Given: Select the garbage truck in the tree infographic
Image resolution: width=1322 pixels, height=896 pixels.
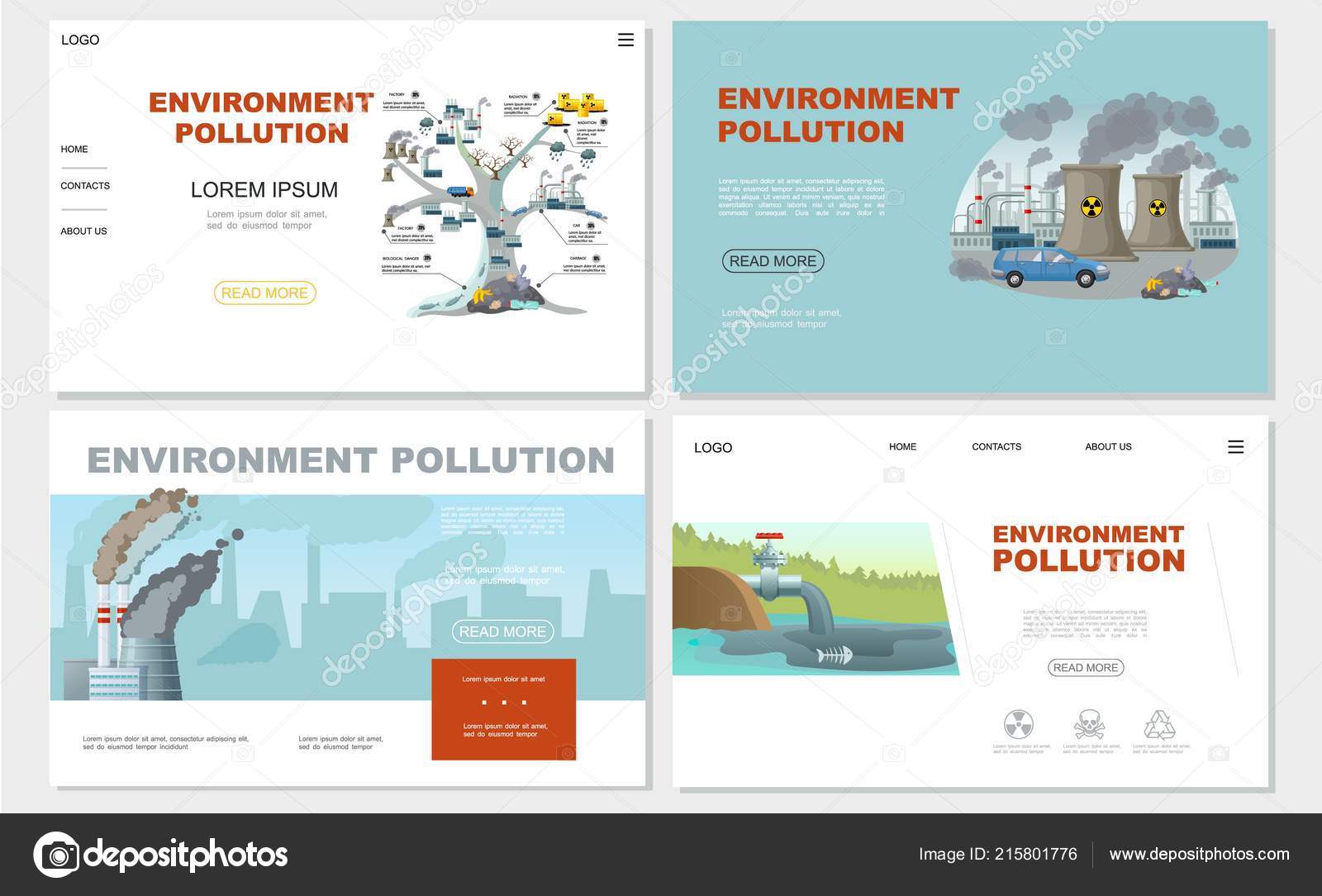Looking at the screenshot, I should pyautogui.click(x=461, y=190).
